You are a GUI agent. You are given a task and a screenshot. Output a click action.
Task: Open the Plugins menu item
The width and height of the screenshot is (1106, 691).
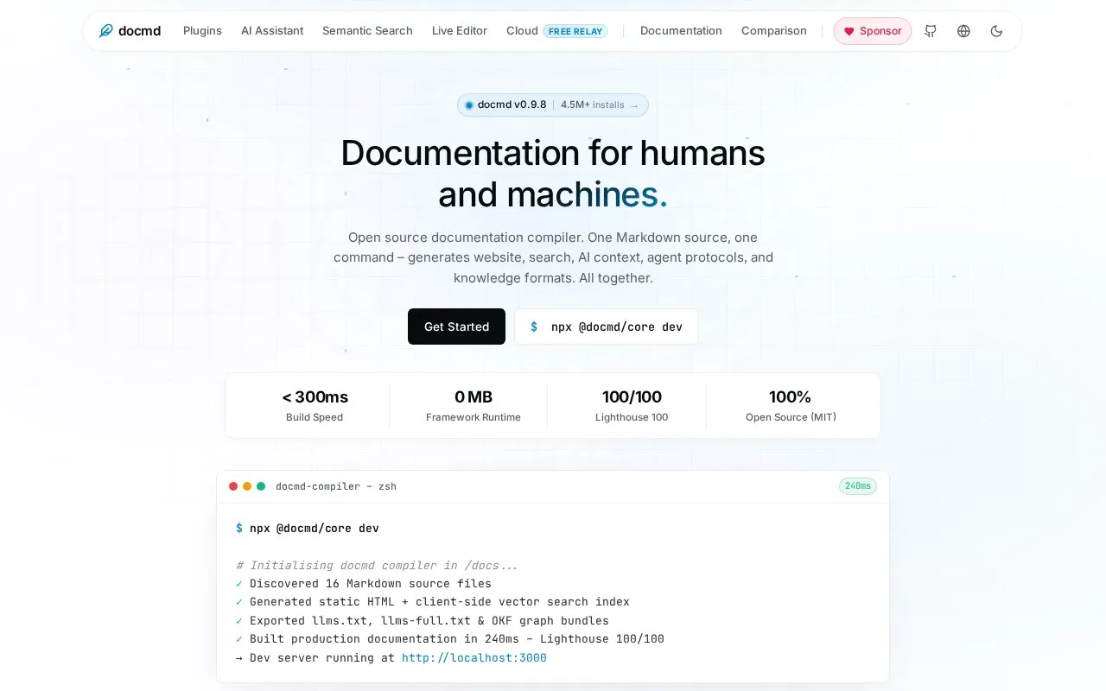pos(202,31)
